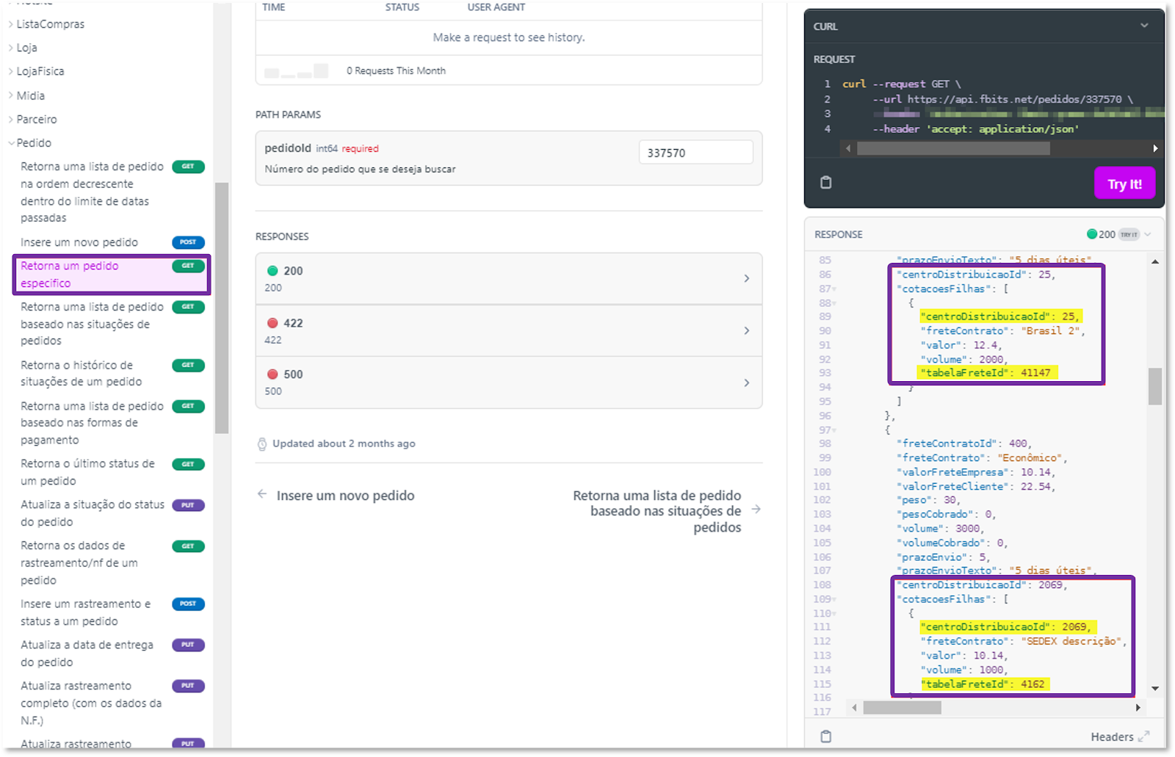Select the highlighted tabelaFreteId 4162 line
Image resolution: width=1175 pixels, height=757 pixels.
tap(985, 684)
